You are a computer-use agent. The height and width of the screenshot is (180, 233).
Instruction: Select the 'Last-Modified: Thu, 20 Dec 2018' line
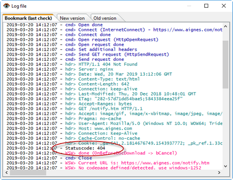point(101,94)
